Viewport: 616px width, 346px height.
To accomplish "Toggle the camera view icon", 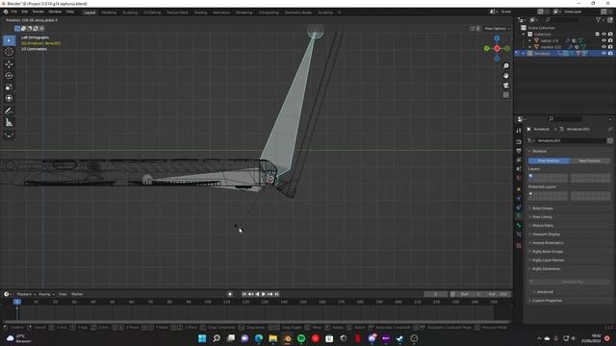I will click(506, 86).
